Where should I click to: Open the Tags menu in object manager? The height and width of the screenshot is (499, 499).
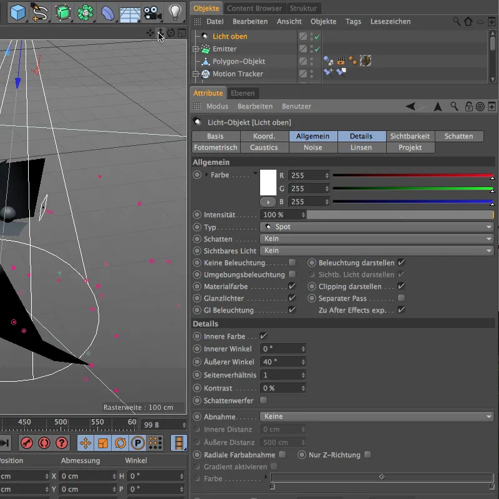coord(353,21)
